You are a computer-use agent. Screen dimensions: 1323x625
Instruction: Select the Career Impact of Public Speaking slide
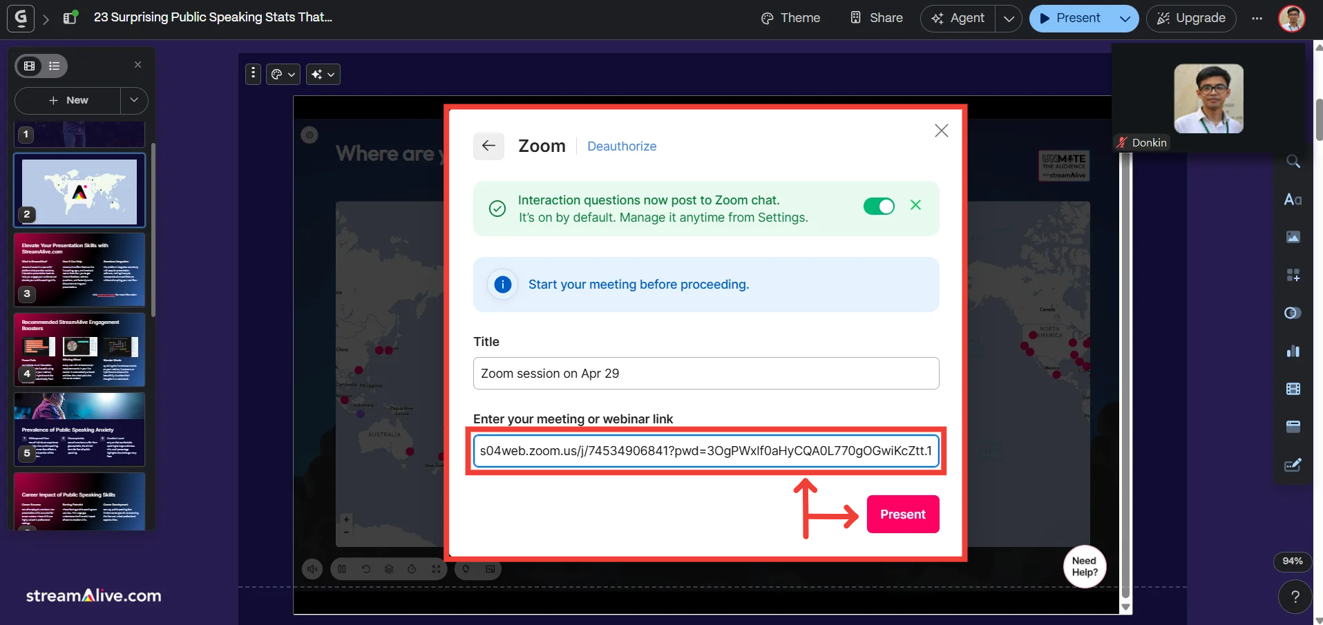point(79,501)
